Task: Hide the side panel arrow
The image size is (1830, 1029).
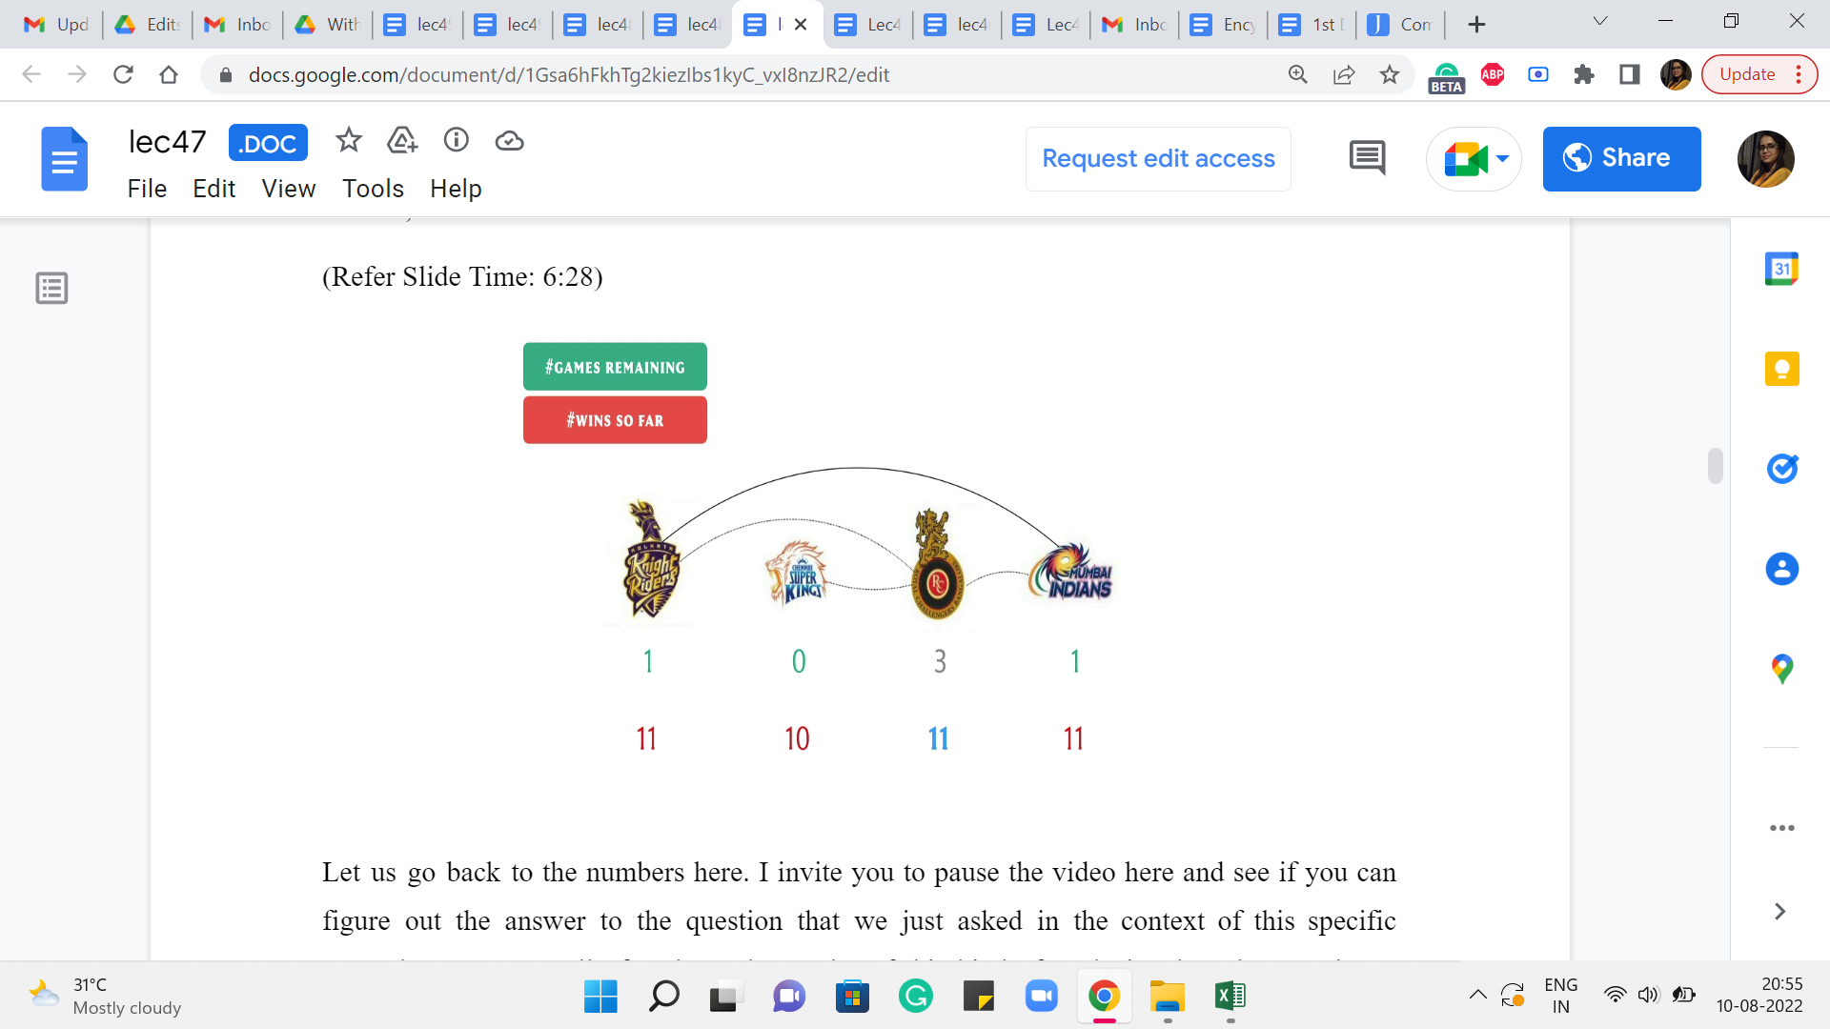Action: coord(1779,912)
